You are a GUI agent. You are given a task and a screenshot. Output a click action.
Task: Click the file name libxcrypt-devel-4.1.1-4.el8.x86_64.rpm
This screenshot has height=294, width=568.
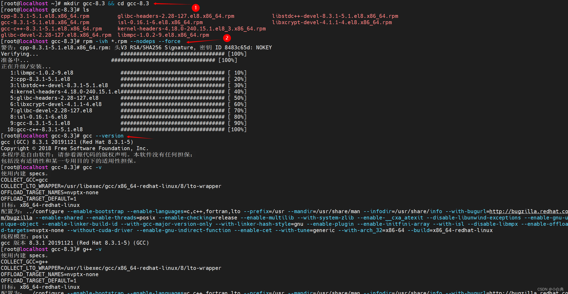pyautogui.click(x=332, y=22)
